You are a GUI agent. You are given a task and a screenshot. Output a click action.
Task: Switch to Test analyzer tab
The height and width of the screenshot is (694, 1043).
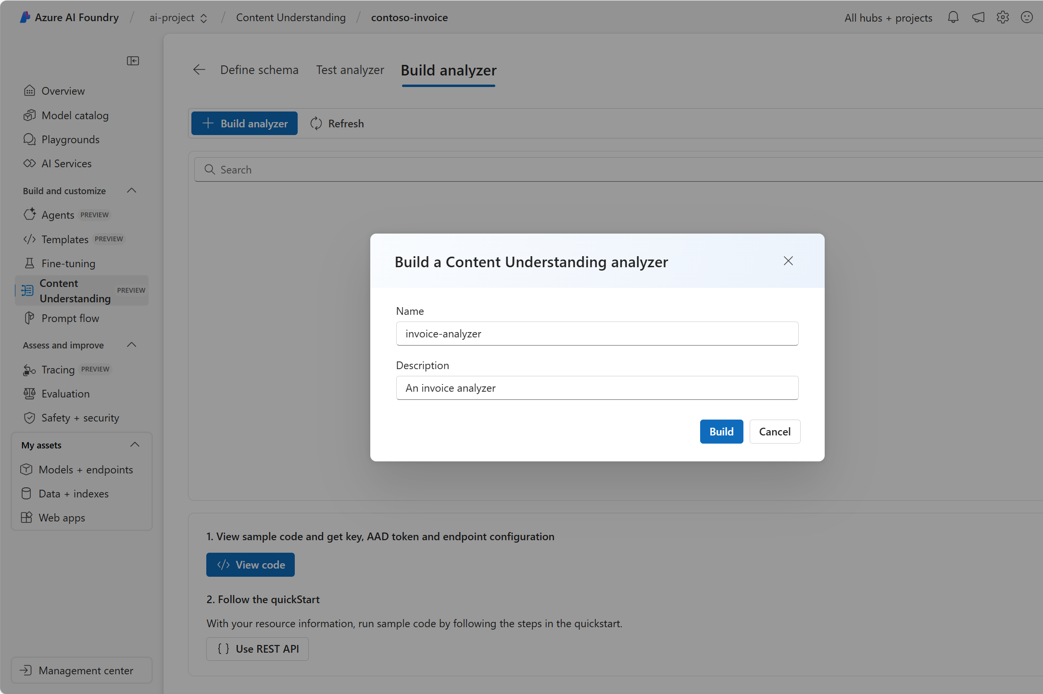tap(350, 70)
